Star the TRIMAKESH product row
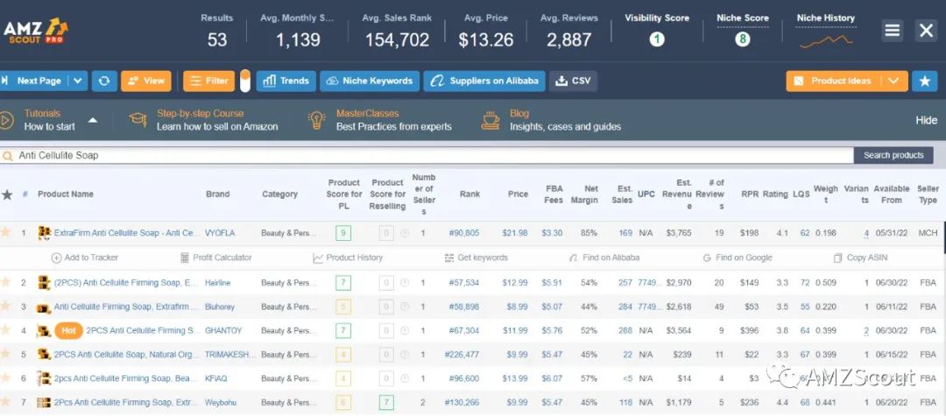 tap(5, 354)
